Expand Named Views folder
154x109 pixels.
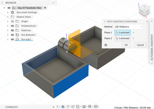[x=8, y=17]
